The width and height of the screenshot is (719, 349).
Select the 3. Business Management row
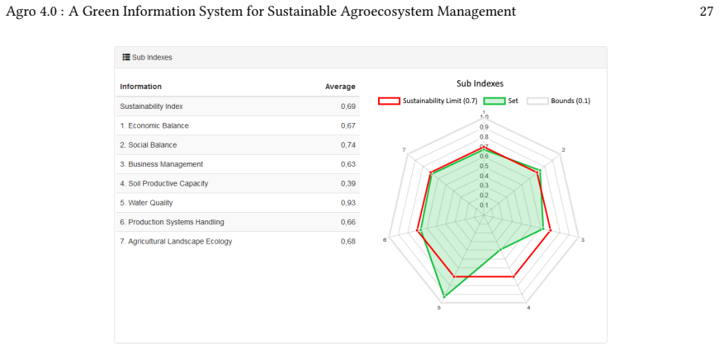tap(238, 164)
